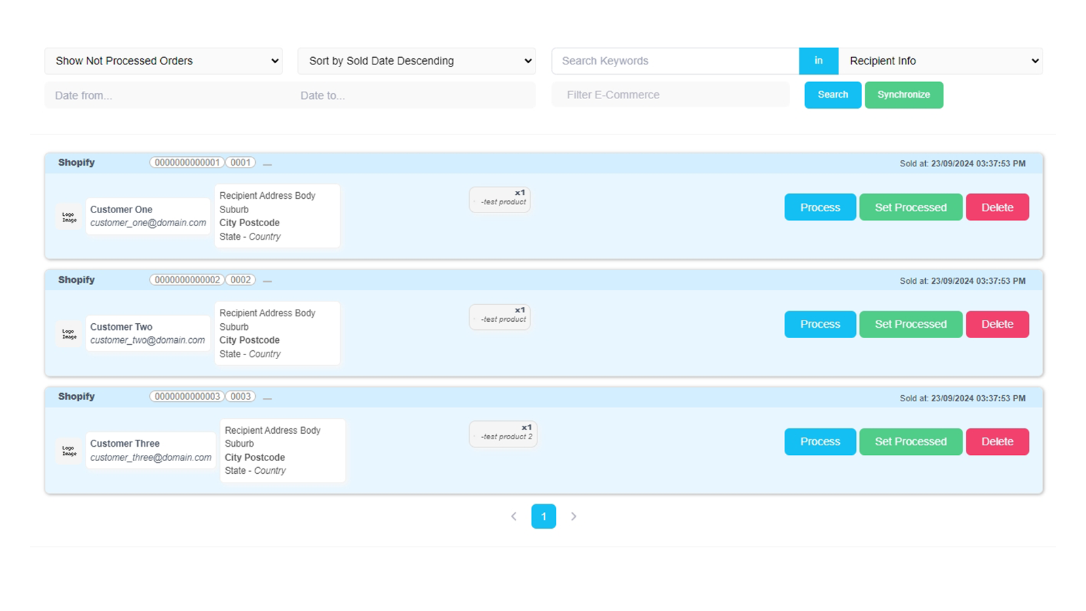Click the Date from field
The width and height of the screenshot is (1086, 611).
click(x=168, y=95)
